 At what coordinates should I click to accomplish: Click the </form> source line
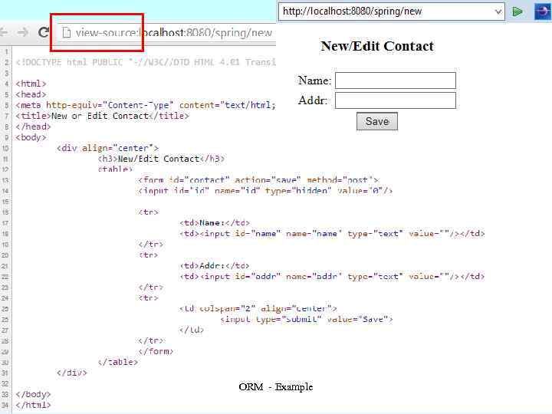coord(156,351)
